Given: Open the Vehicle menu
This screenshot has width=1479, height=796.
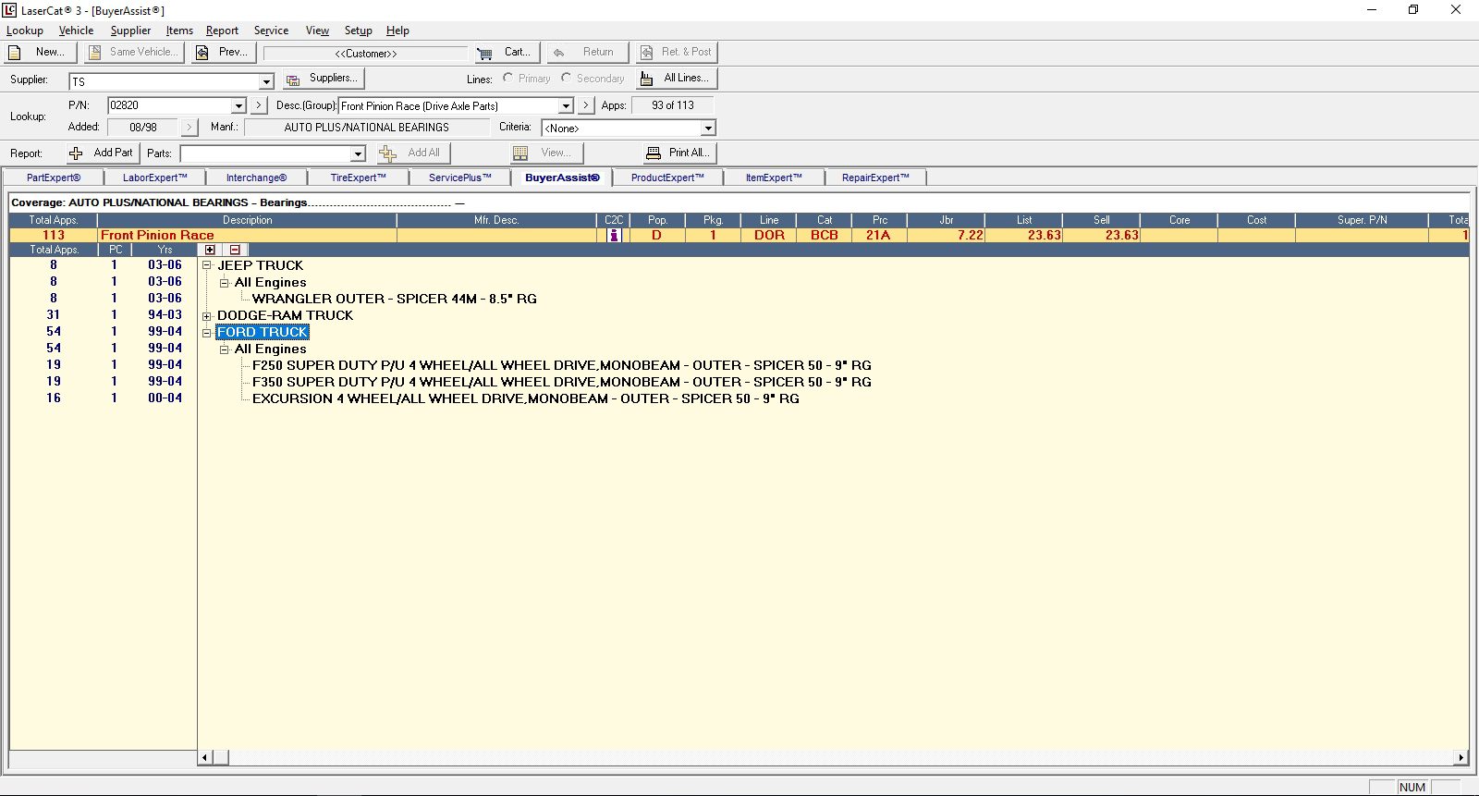Looking at the screenshot, I should pyautogui.click(x=76, y=31).
